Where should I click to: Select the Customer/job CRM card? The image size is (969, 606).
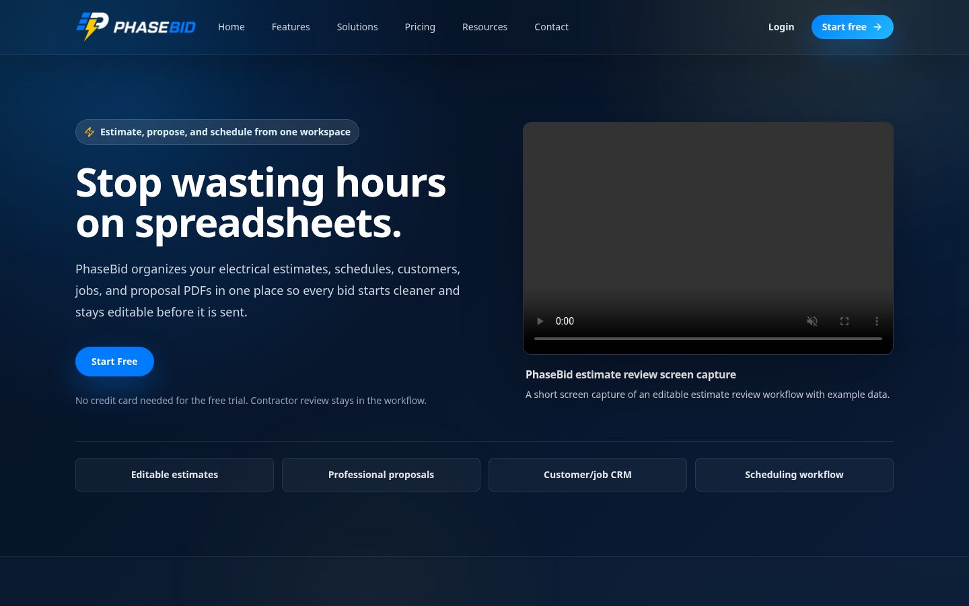[x=587, y=475]
